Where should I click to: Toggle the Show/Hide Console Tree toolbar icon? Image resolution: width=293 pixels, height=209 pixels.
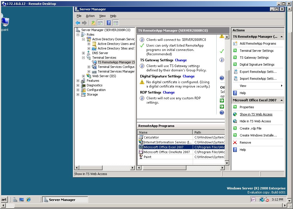coord(100,23)
